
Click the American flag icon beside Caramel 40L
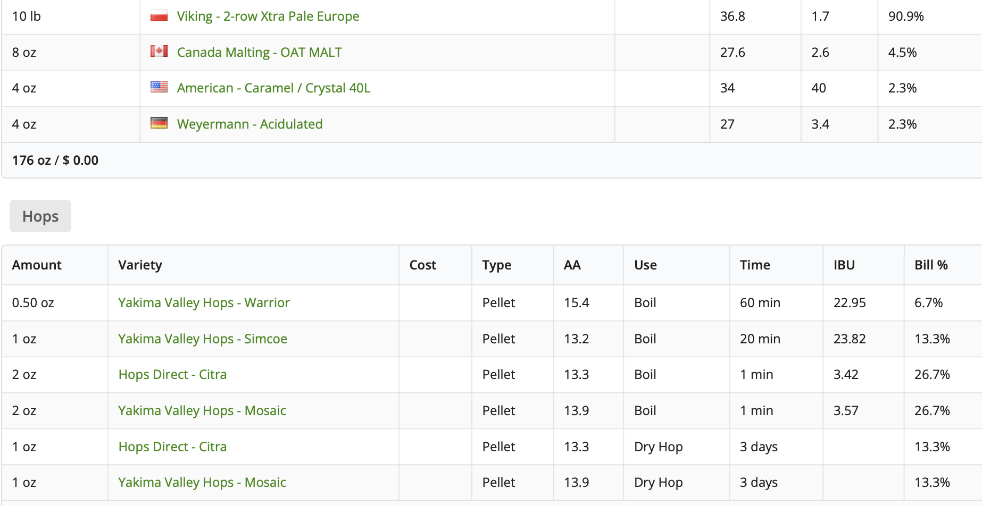[159, 87]
